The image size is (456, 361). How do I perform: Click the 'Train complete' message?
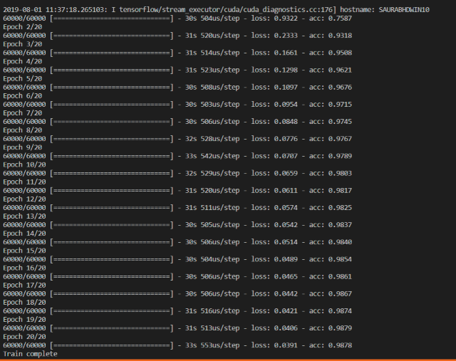tap(30, 354)
